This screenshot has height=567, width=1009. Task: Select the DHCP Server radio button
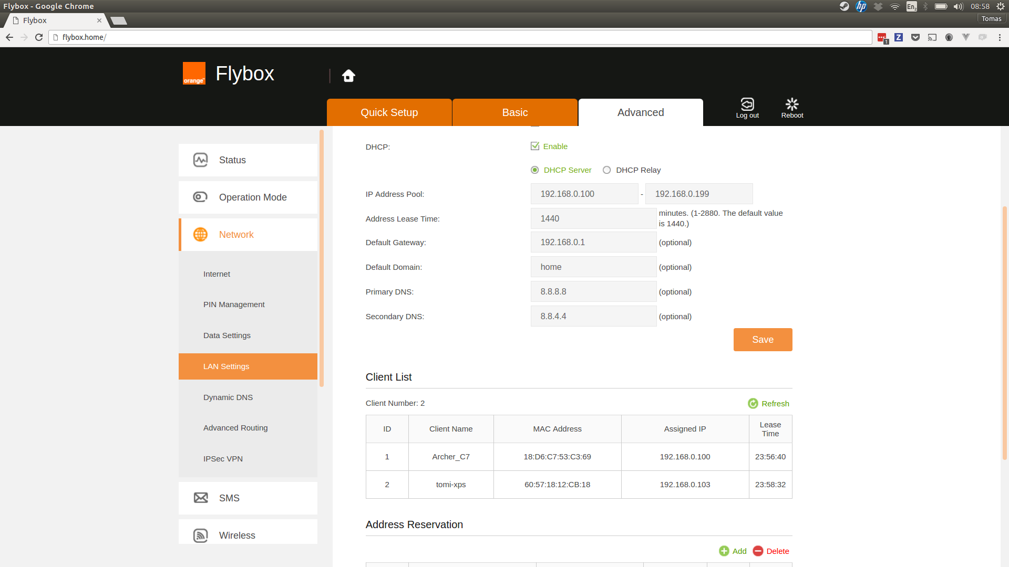pyautogui.click(x=534, y=170)
